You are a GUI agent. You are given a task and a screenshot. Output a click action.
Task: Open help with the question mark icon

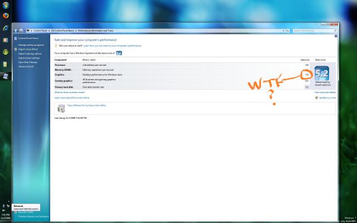[x=336, y=36]
